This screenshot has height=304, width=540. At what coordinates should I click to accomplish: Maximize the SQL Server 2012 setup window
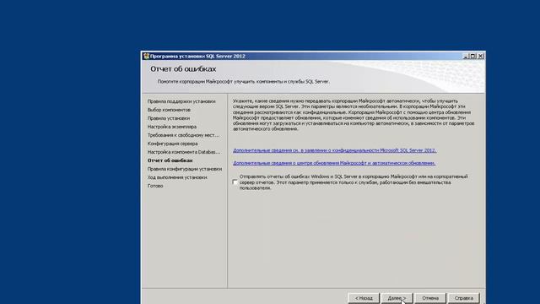[x=473, y=57]
